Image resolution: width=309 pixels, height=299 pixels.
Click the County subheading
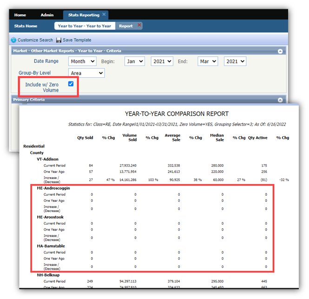(x=37, y=153)
